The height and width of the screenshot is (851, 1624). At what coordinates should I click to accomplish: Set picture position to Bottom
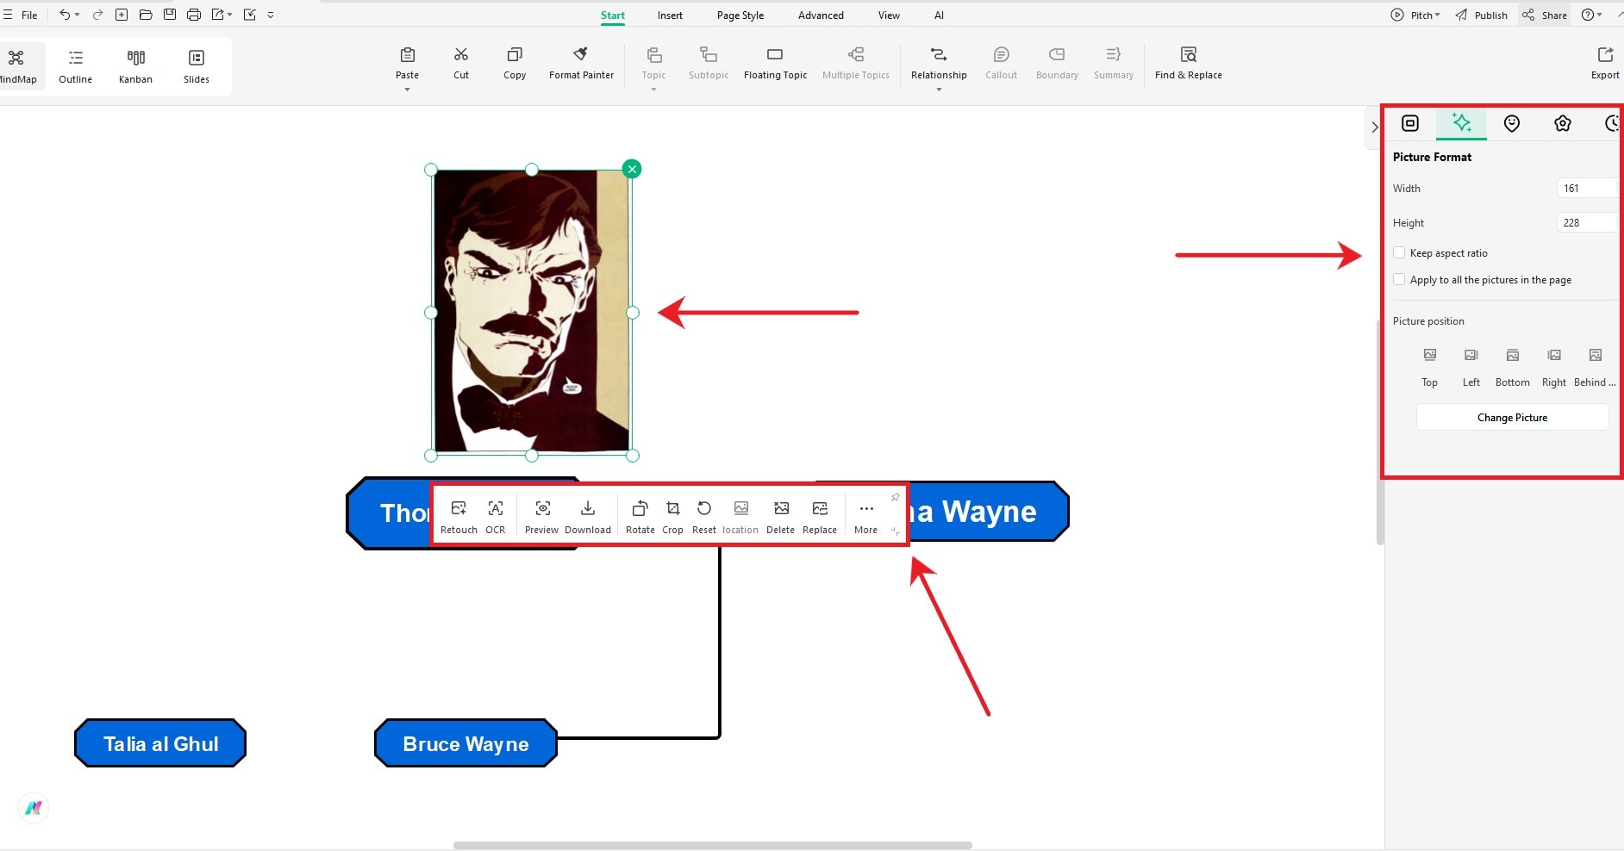coord(1513,366)
